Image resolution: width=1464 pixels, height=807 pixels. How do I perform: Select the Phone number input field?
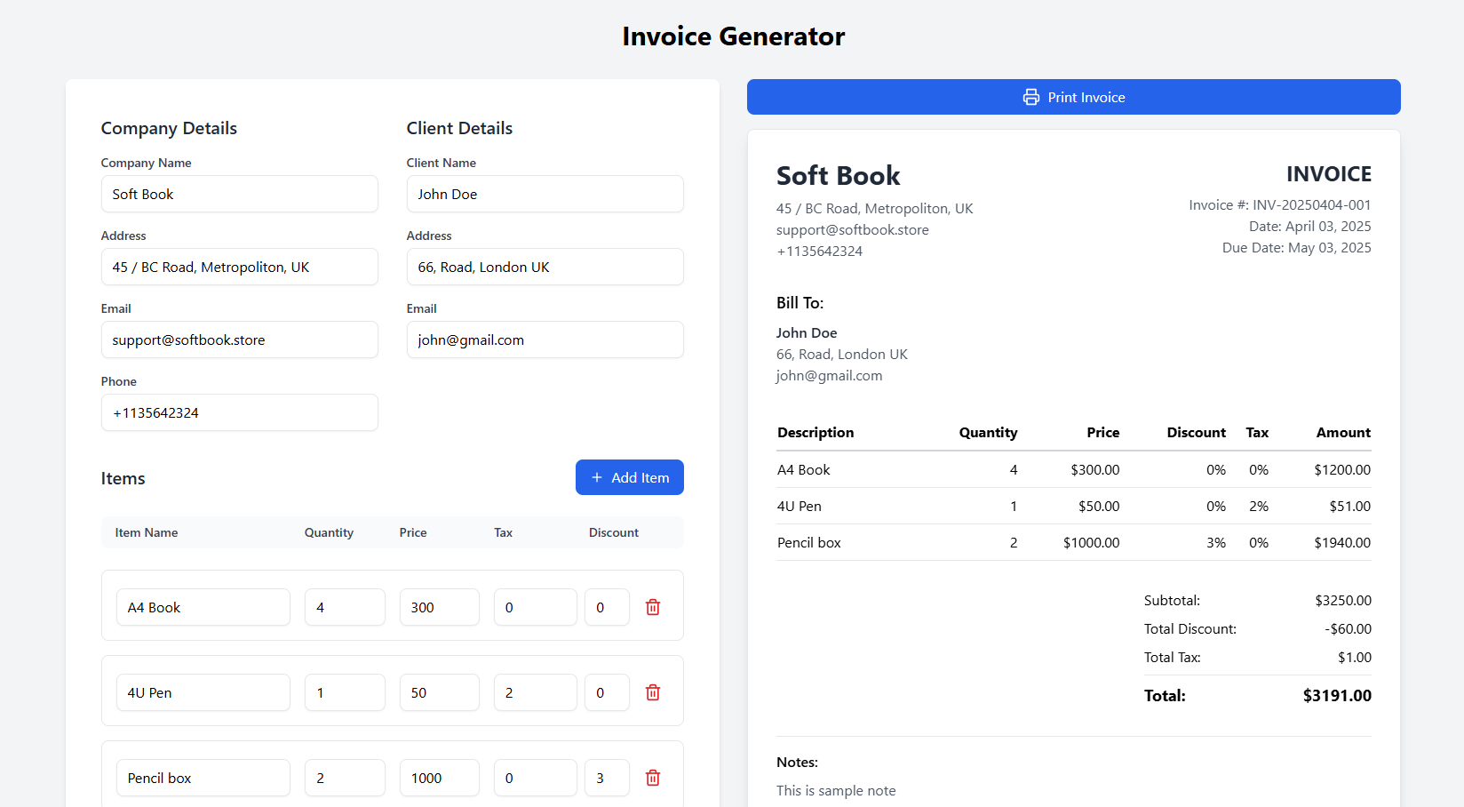point(239,412)
